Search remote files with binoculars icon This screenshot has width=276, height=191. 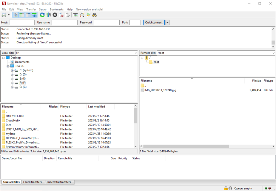point(94,15)
